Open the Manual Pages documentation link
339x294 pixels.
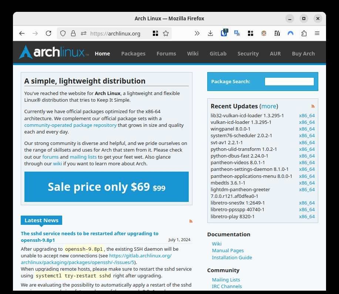(228, 251)
